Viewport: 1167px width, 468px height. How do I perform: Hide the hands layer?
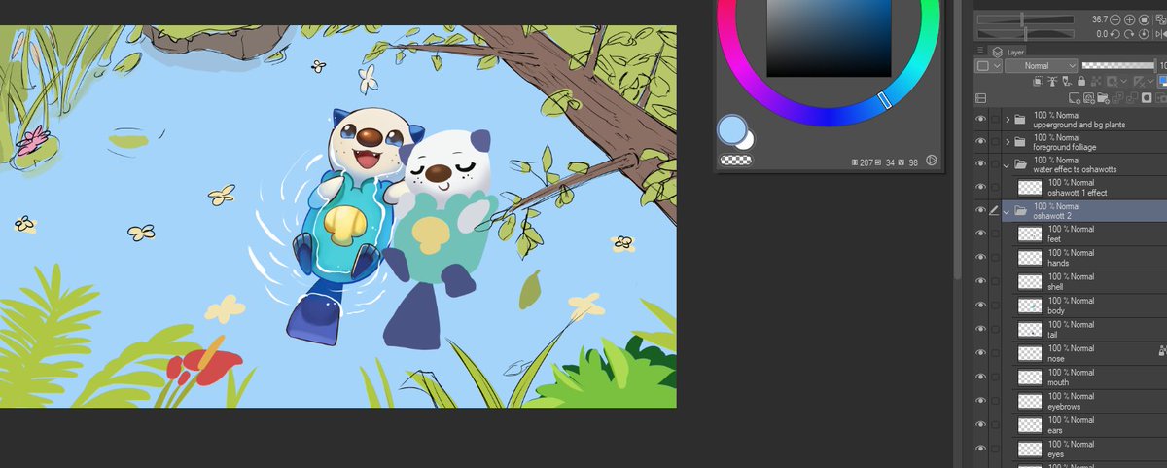click(x=980, y=258)
